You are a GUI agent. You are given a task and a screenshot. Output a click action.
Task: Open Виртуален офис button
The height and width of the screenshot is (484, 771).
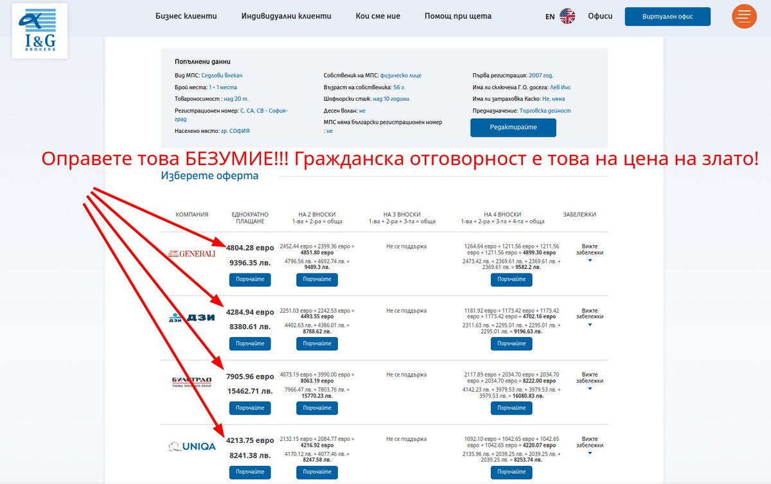pos(668,17)
